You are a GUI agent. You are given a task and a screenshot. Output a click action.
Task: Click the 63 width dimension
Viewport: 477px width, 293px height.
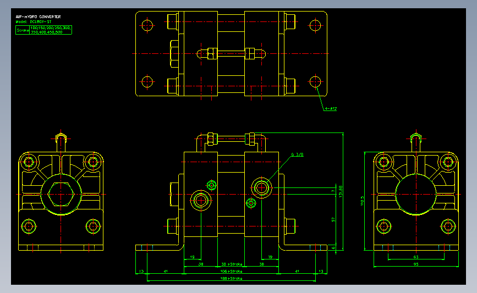(x=416, y=257)
